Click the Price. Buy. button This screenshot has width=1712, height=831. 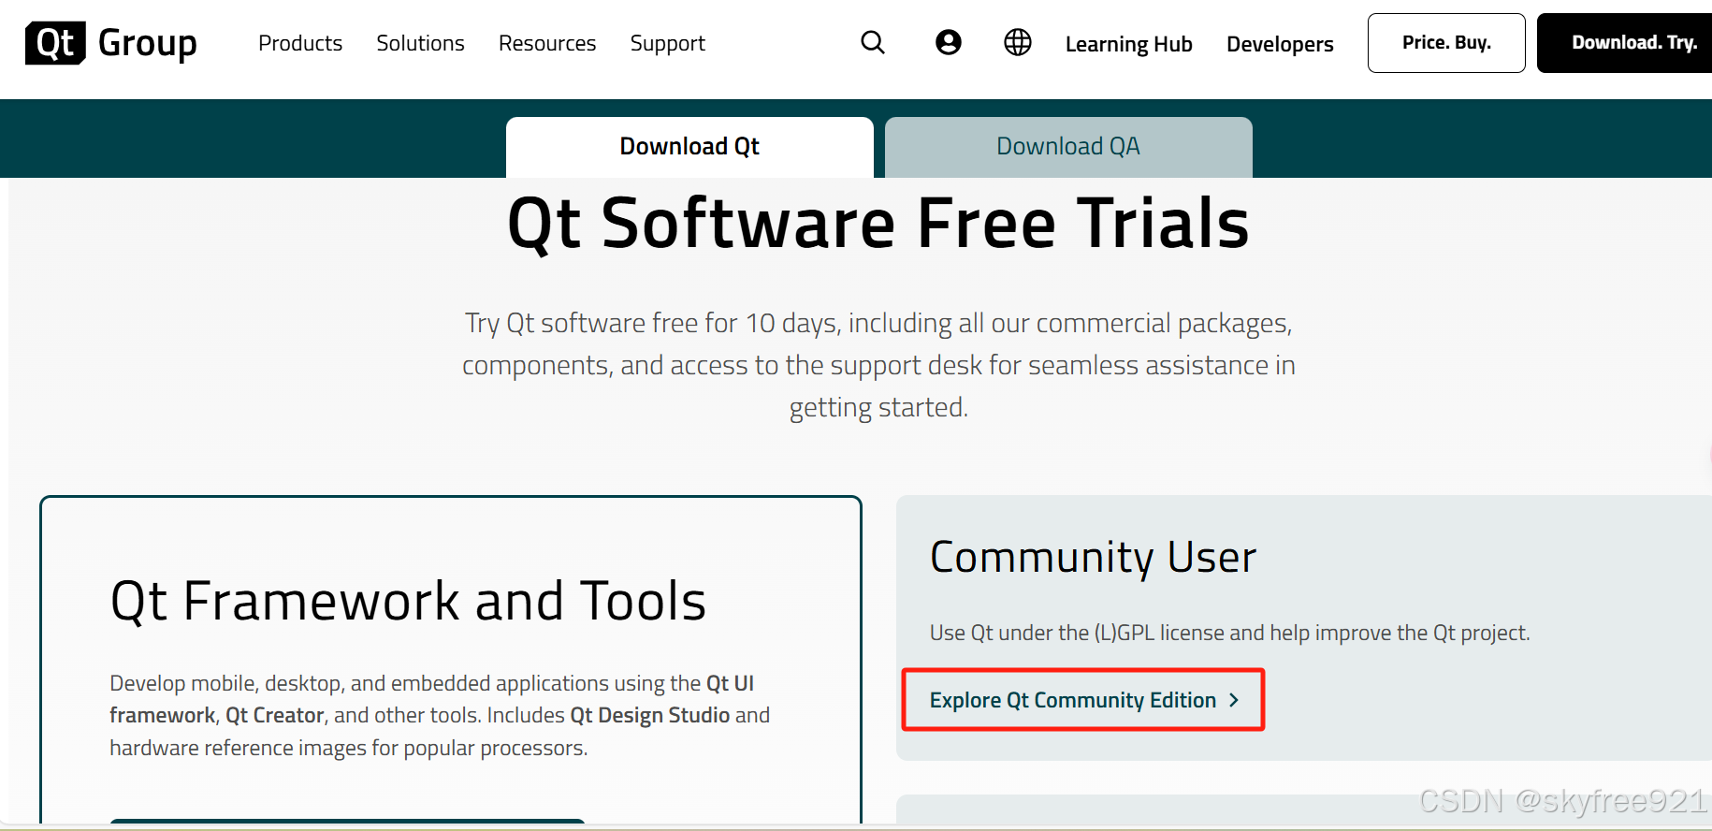(1446, 43)
